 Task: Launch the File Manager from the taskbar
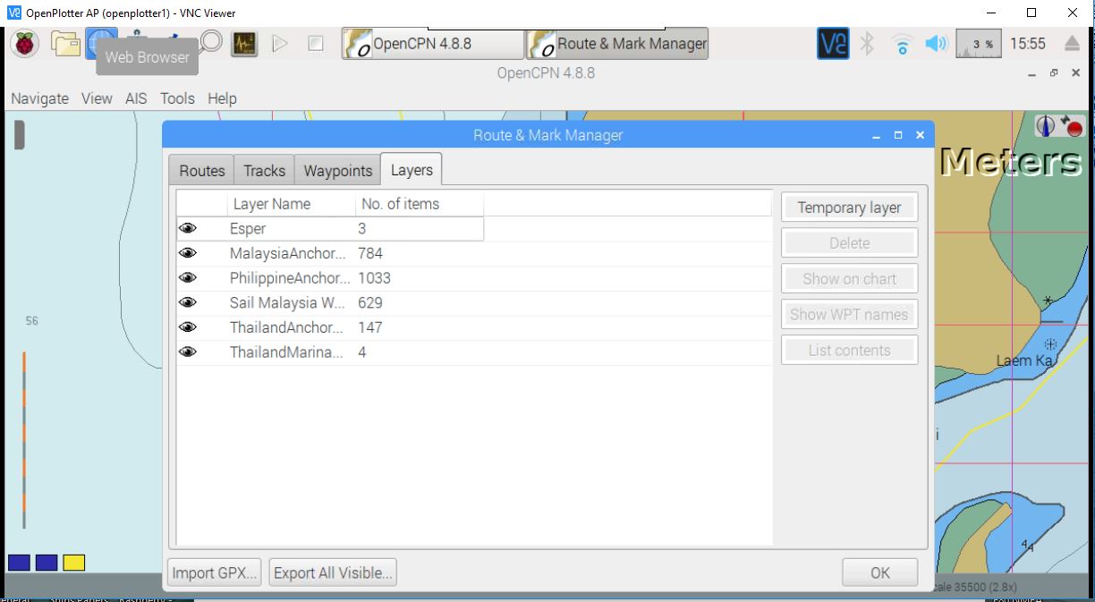[x=64, y=43]
